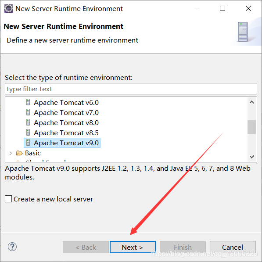Viewport: 262px width, 262px height.
Task: Click the Apache Tomcat v7.0 server icon
Action: (28, 112)
